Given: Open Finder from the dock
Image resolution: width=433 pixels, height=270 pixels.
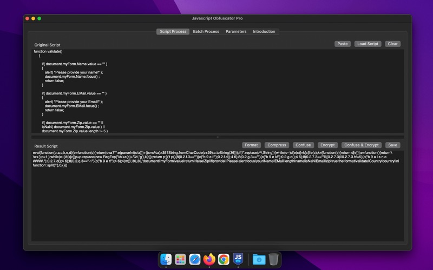Looking at the screenshot, I should coord(166,259).
